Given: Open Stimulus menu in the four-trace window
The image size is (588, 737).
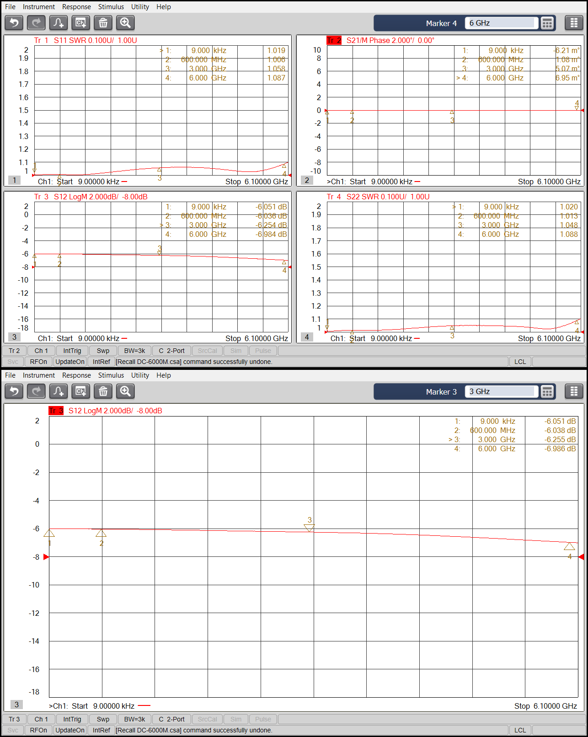Looking at the screenshot, I should [x=111, y=7].
